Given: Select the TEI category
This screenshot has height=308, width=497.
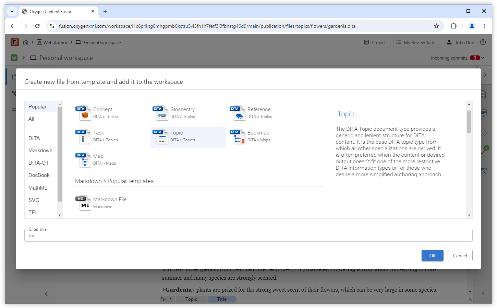Looking at the screenshot, I should click(41, 213).
